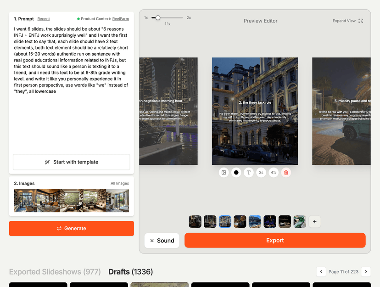Open the image picker for the slide
Screen dimensions: 380x287
224,172
